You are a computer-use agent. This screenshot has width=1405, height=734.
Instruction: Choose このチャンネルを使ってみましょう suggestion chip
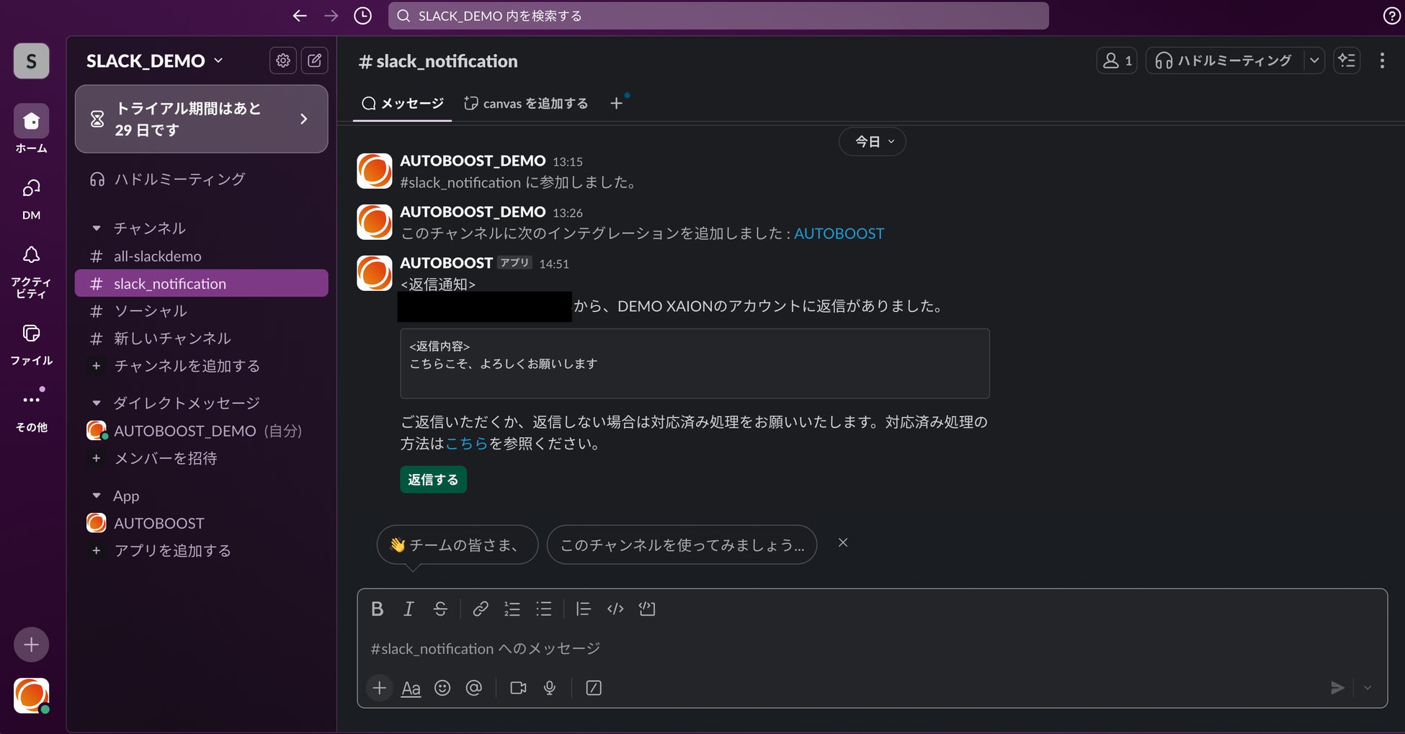(x=682, y=545)
